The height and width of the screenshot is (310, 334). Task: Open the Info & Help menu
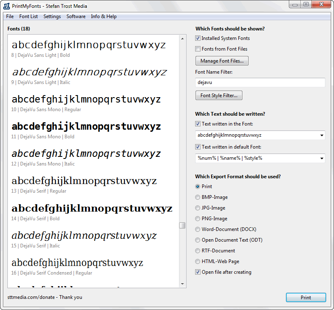click(104, 16)
